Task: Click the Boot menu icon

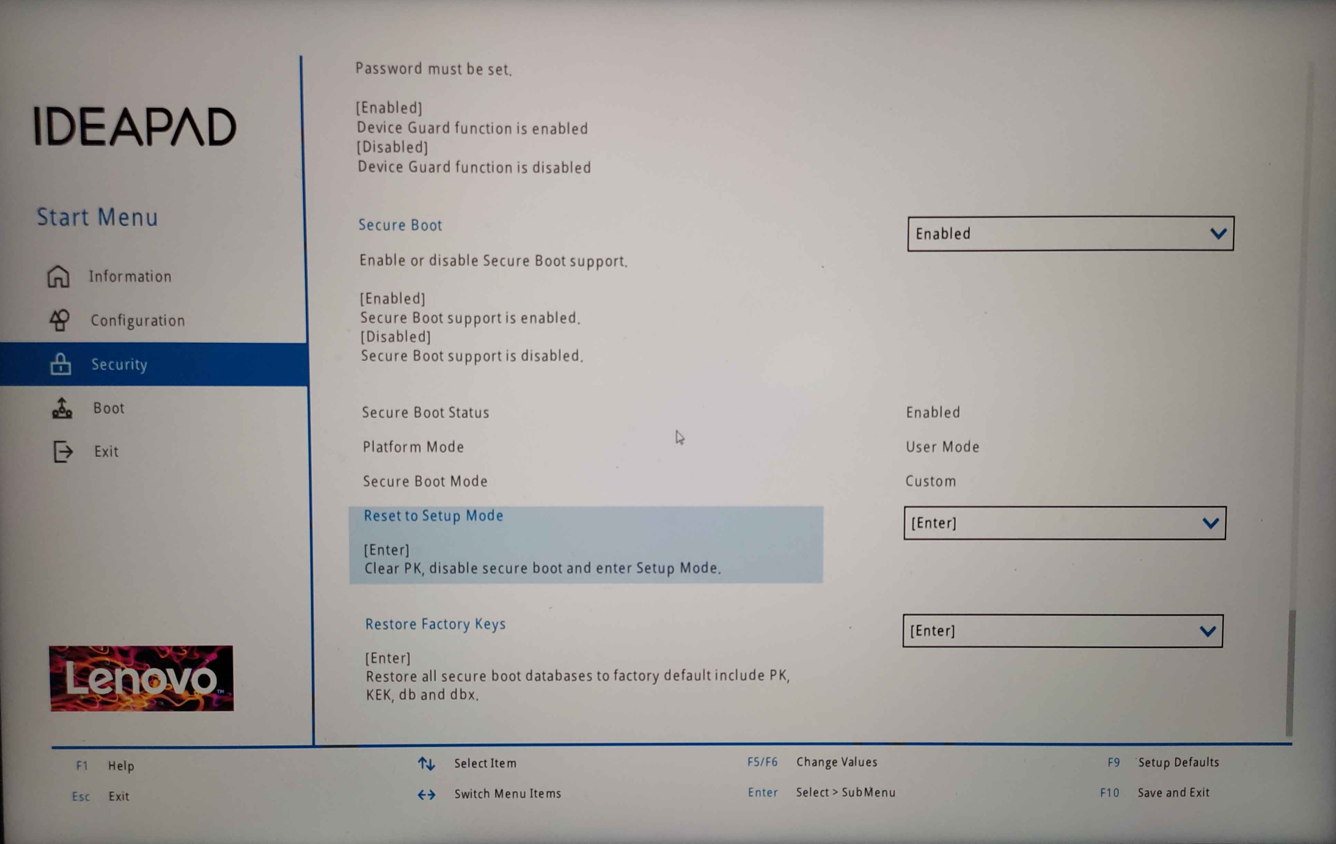Action: point(62,408)
